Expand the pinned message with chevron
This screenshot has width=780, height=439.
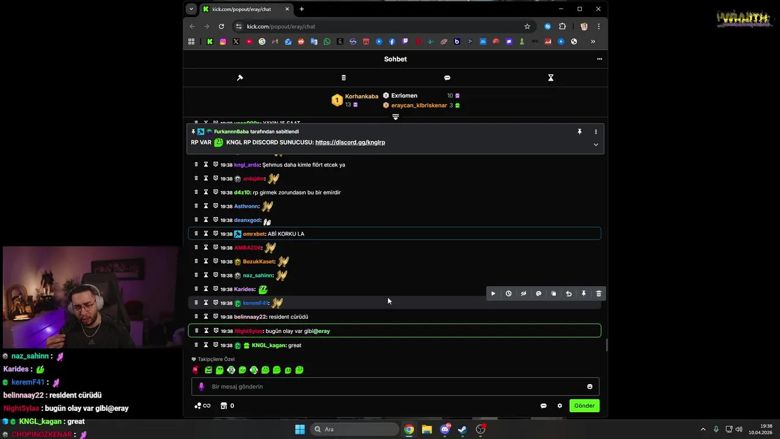click(x=596, y=145)
